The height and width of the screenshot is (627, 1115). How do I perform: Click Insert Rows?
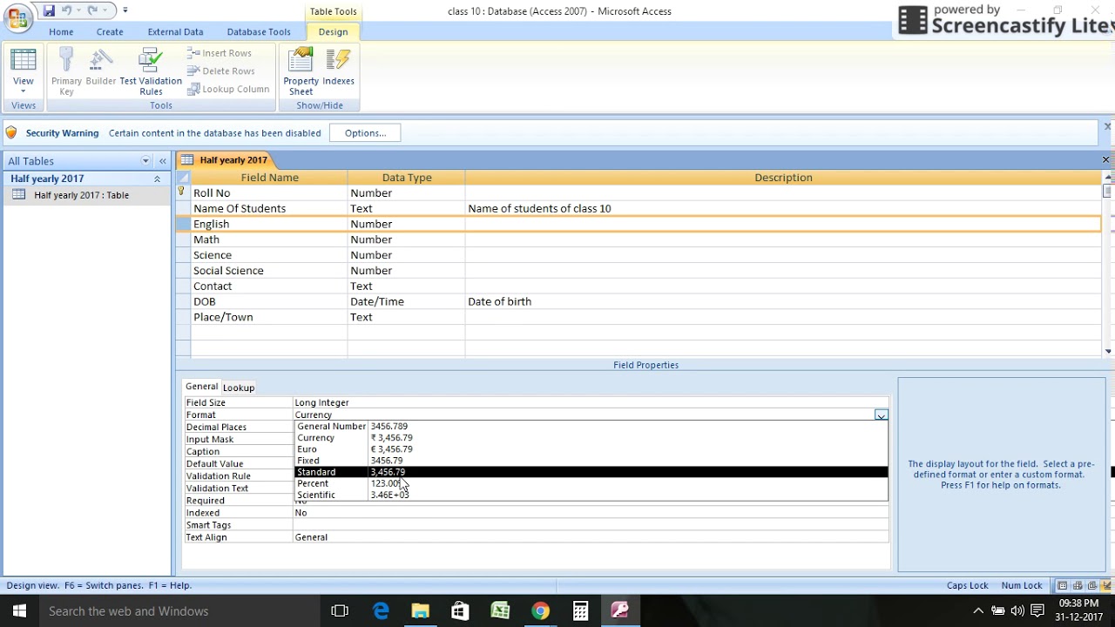pos(220,53)
